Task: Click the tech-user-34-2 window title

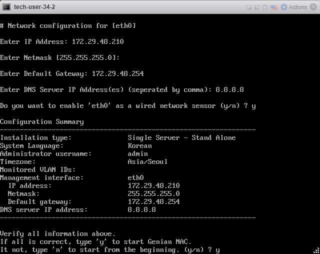Action: click(x=34, y=7)
